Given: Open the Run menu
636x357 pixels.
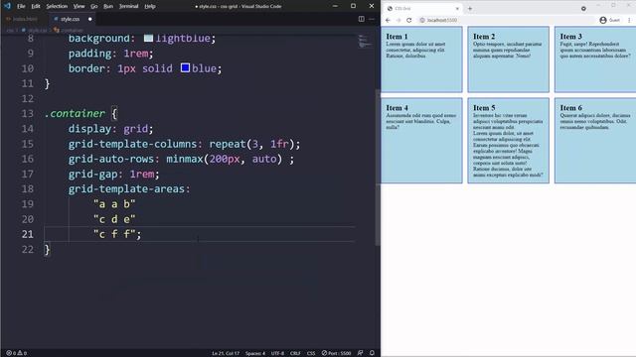Looking at the screenshot, I should coord(108,6).
